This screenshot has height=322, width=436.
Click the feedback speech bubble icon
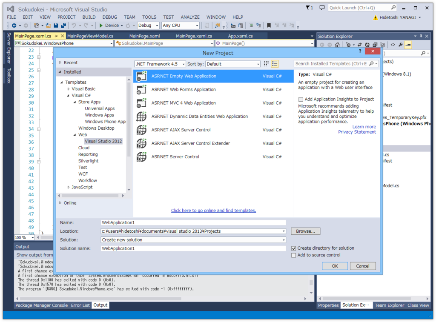[322, 8]
